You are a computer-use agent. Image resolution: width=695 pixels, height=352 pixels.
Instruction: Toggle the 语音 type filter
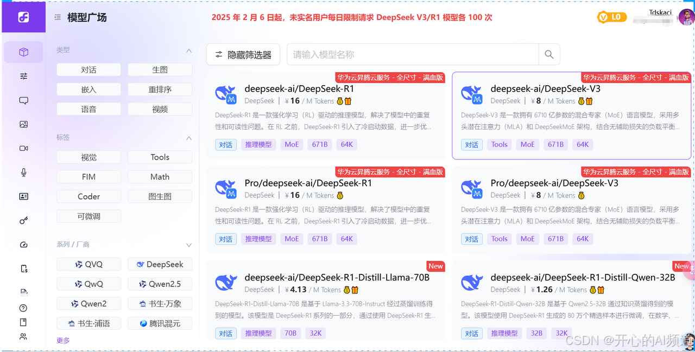89,109
